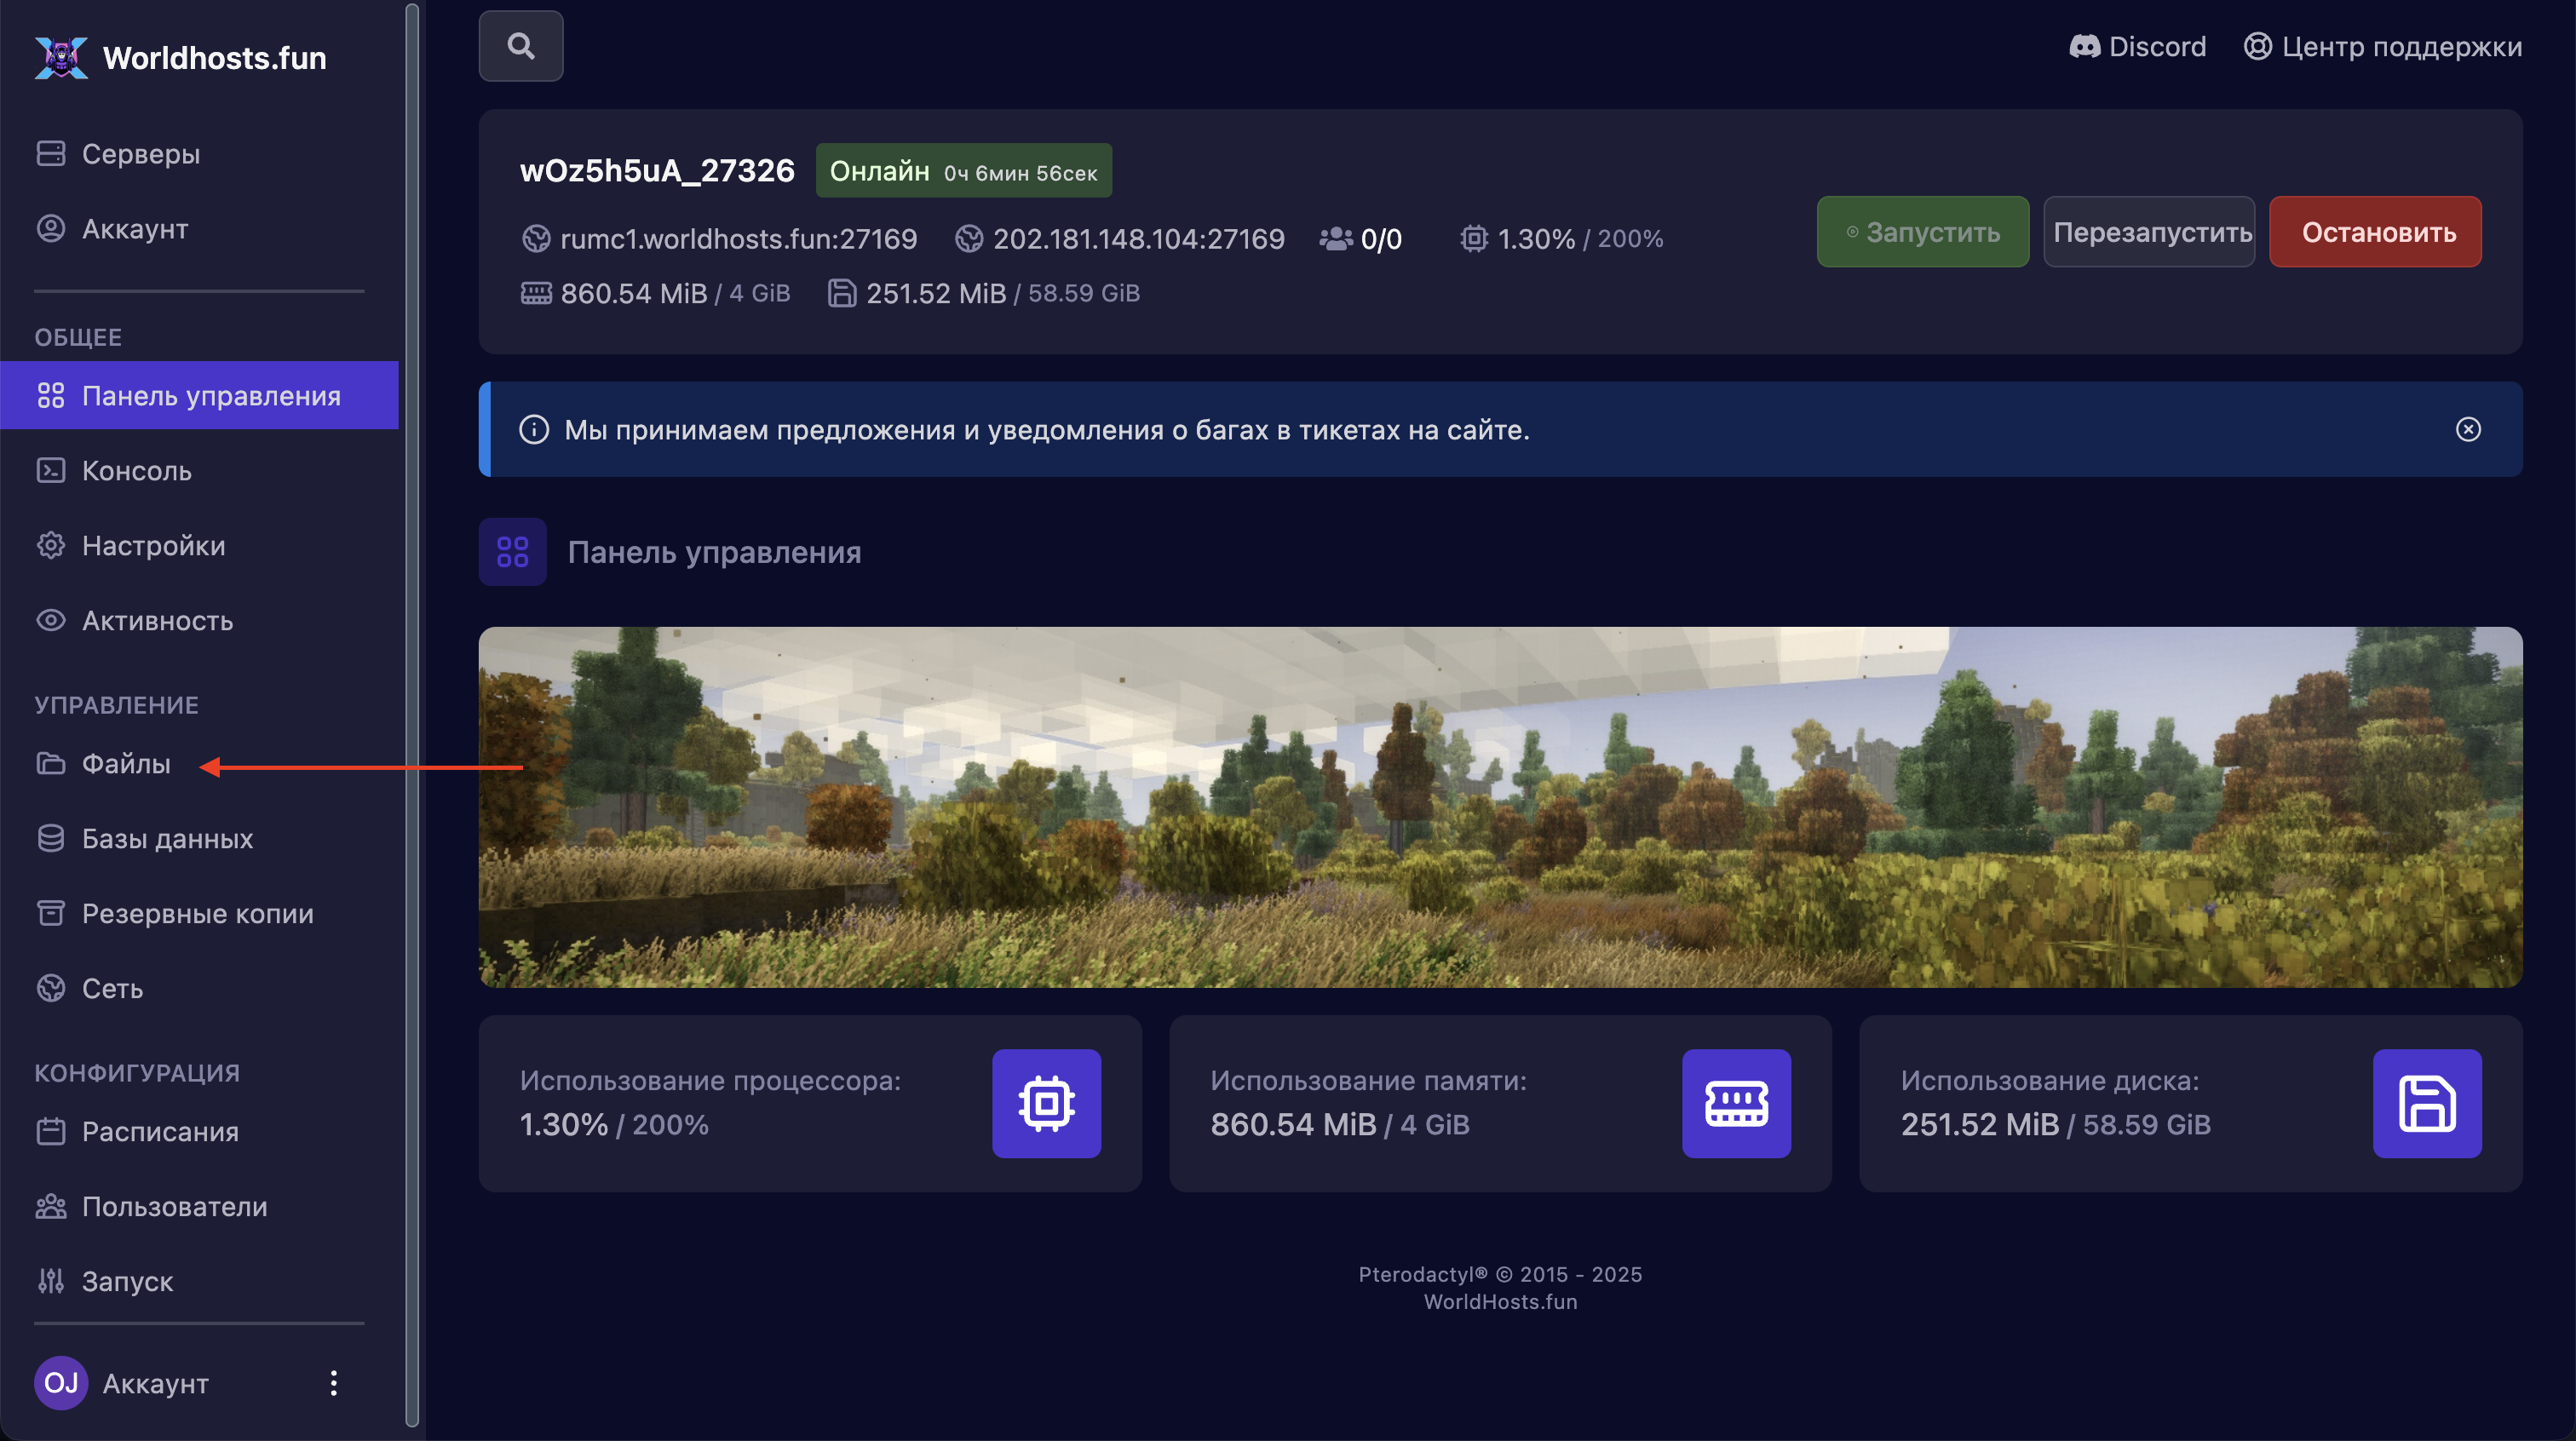Click the Worldhosts.fun logo icon
The image size is (2576, 1441).
(61, 57)
